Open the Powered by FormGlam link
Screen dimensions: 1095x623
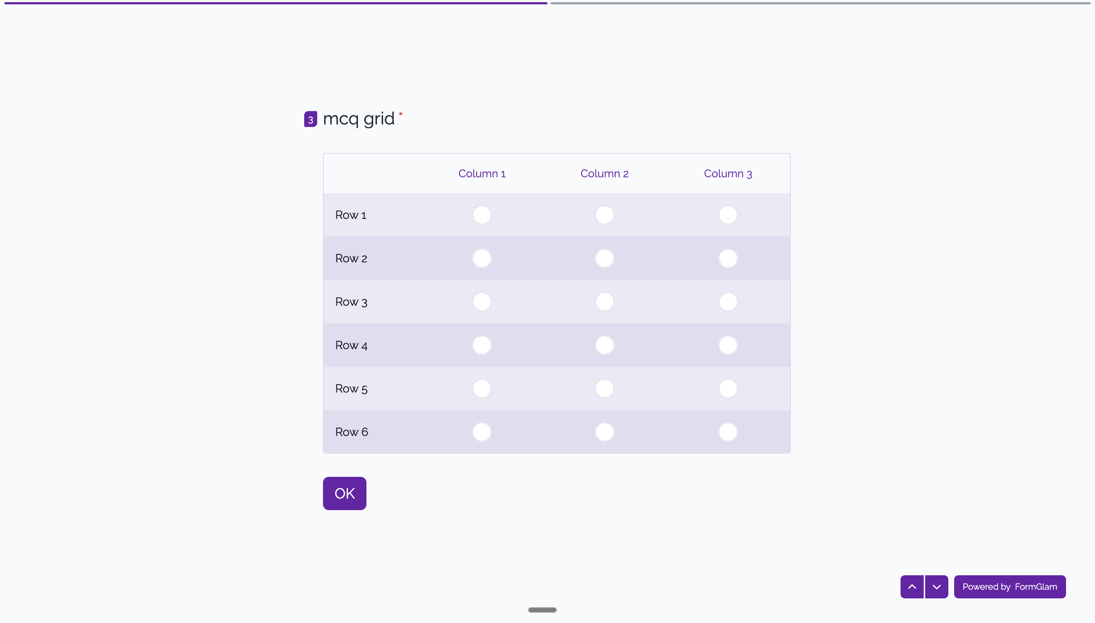pos(1010,586)
